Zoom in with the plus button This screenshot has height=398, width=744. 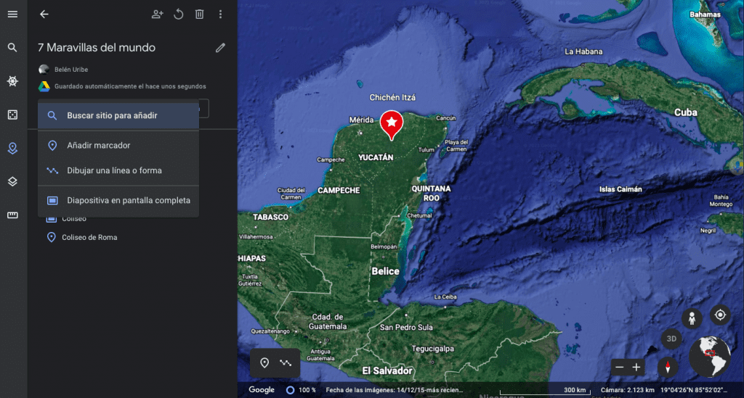tap(636, 367)
